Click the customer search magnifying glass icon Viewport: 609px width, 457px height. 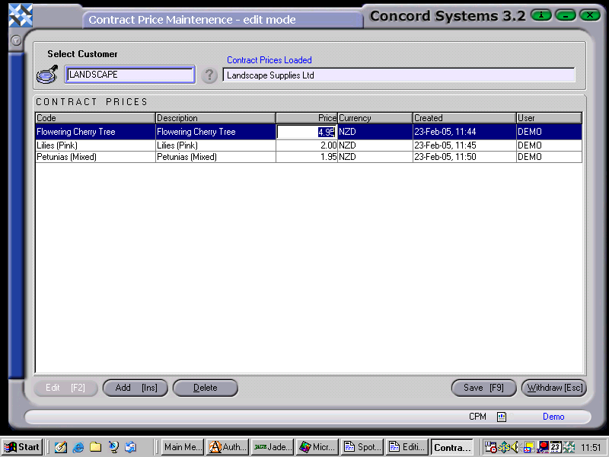[x=46, y=74]
